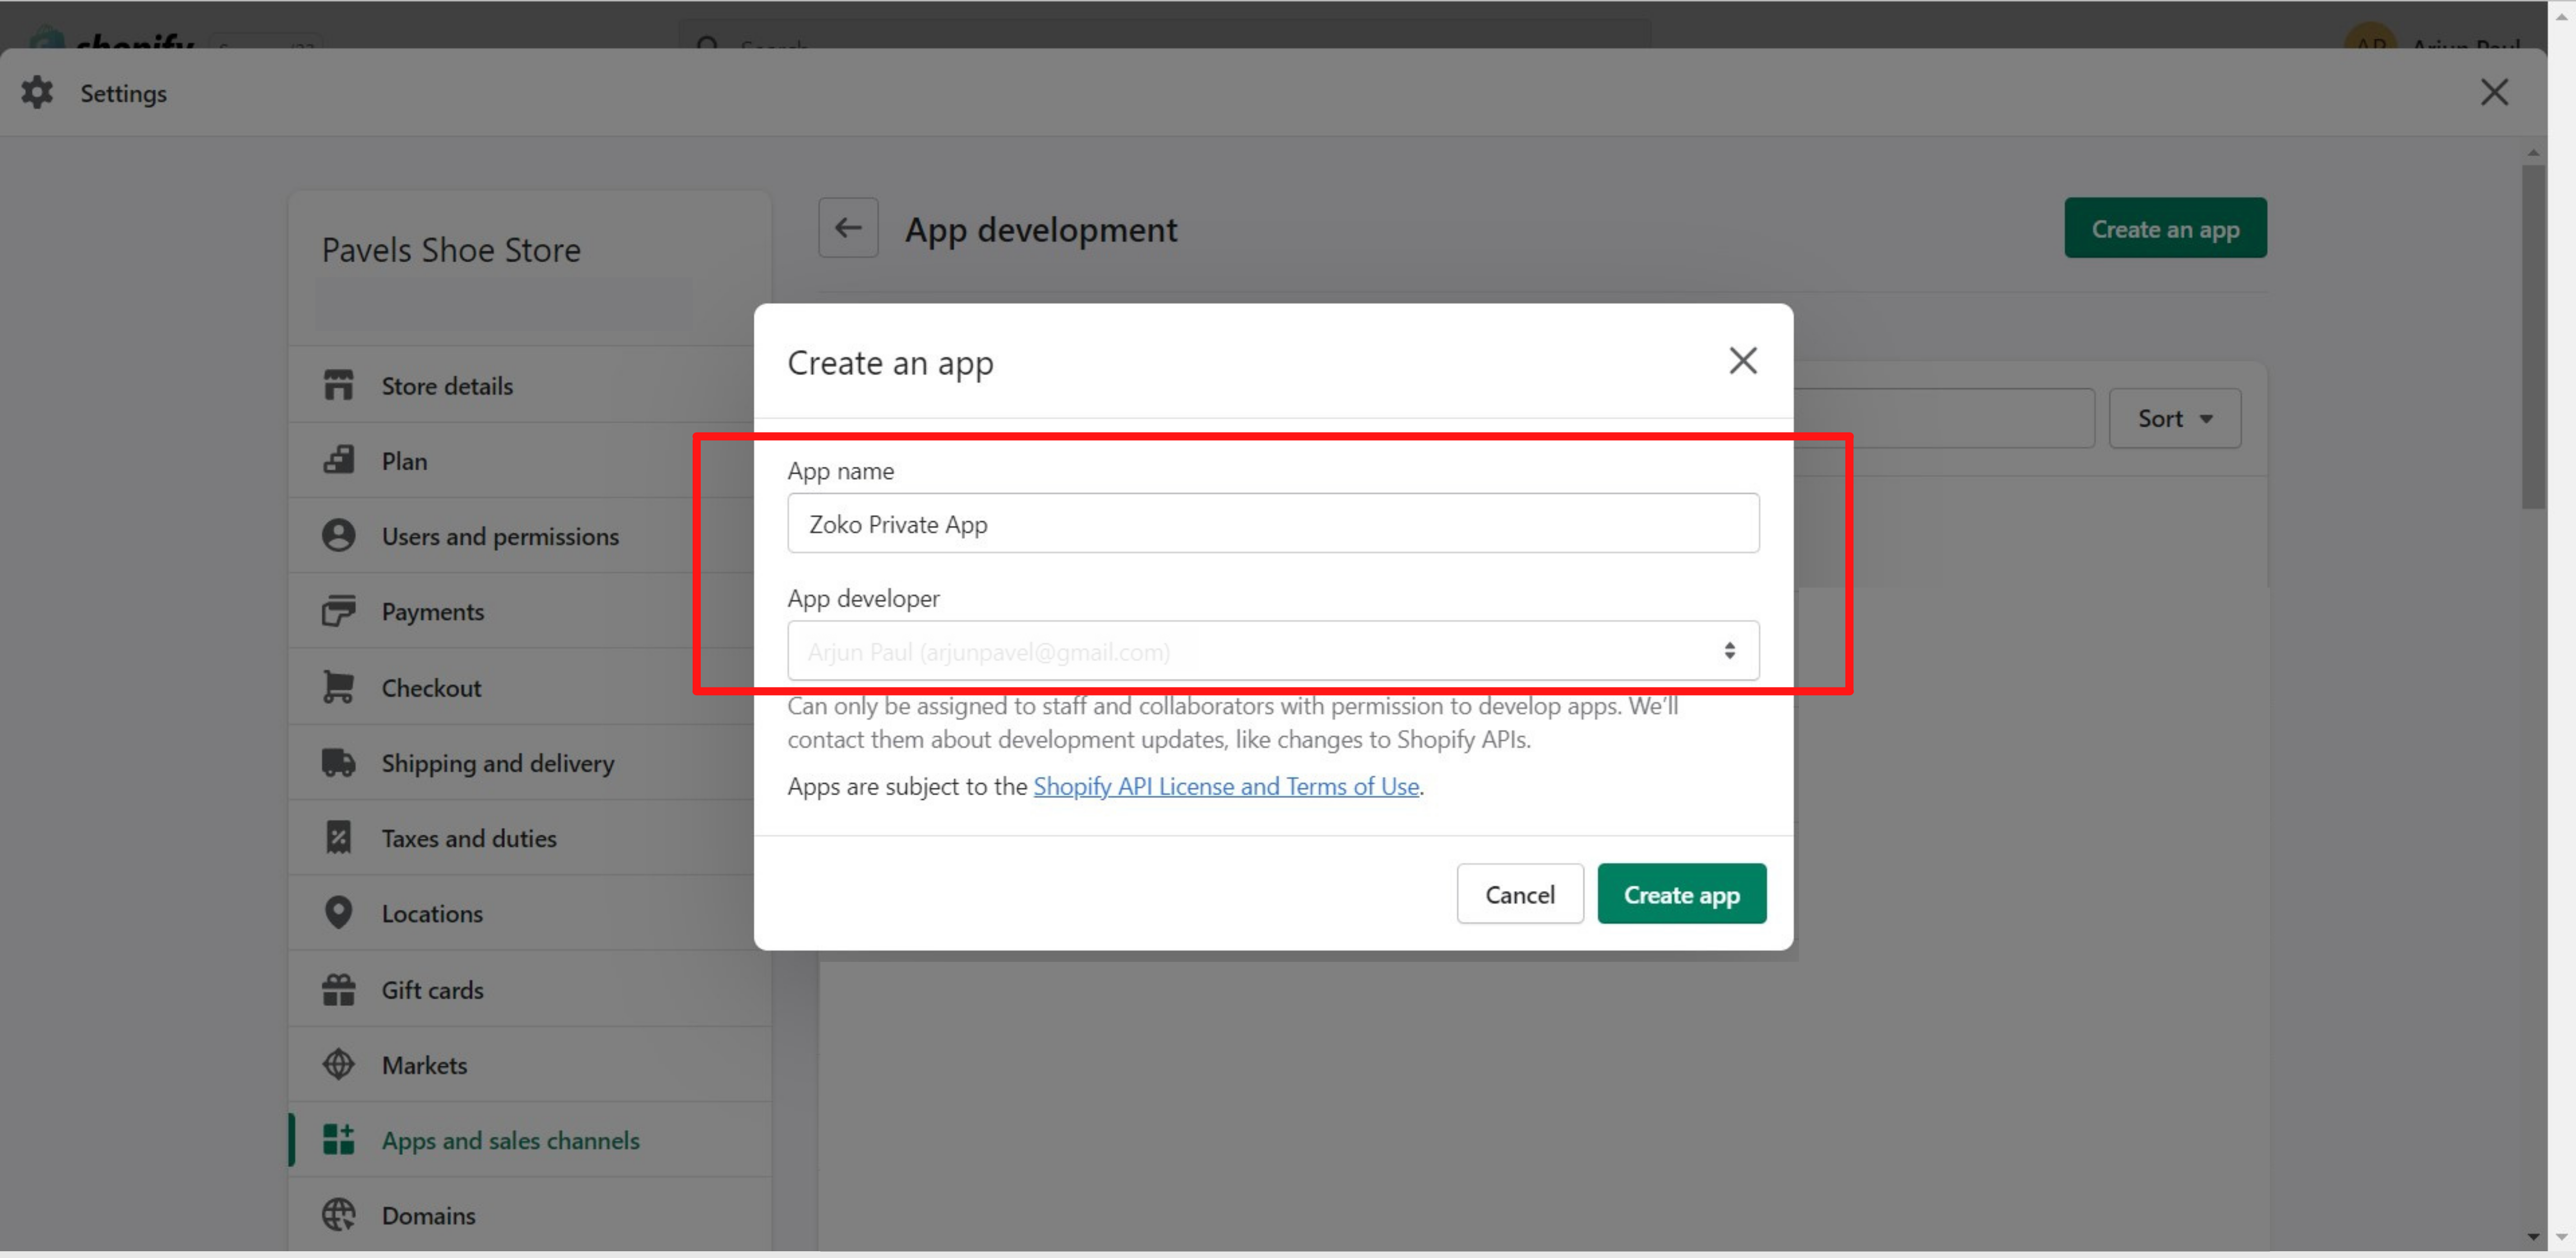Open Apps and sales channels settings
2576x1258 pixels.
click(x=510, y=1140)
